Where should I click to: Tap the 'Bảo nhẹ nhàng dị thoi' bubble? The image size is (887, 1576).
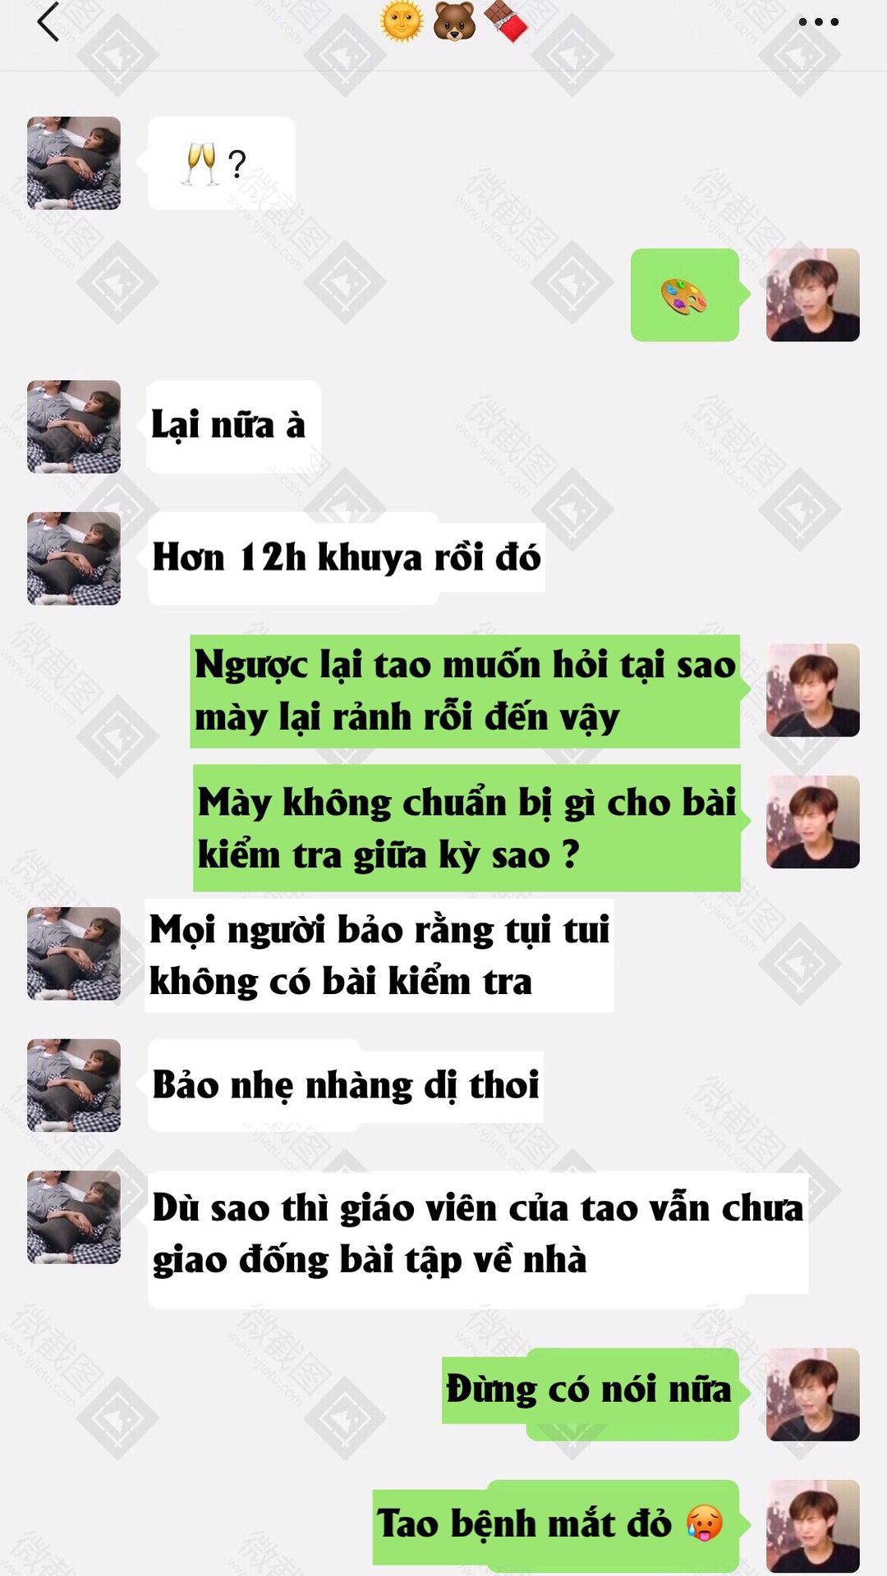[346, 1085]
